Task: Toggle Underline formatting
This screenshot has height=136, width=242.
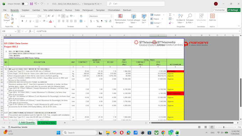Action: (x=30, y=21)
